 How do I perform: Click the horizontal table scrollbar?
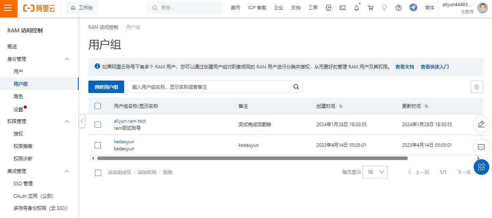click(252, 158)
